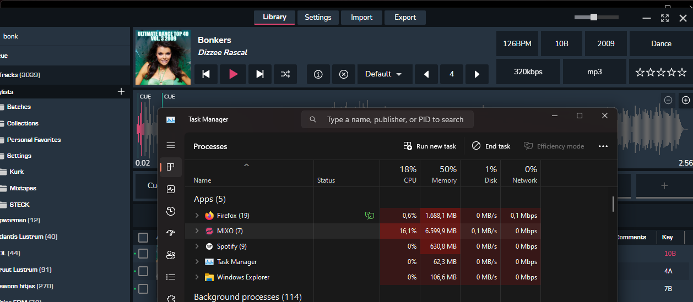Zoom in on the waveform
693x302 pixels.
(685, 100)
